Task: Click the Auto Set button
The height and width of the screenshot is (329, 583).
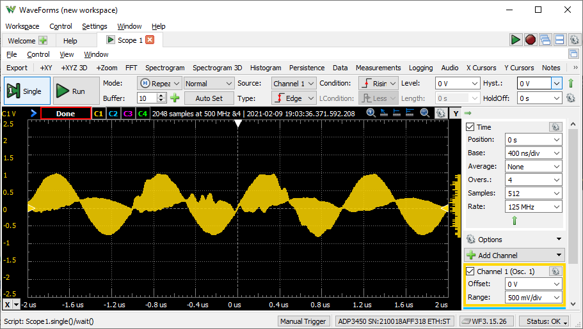Action: [209, 98]
